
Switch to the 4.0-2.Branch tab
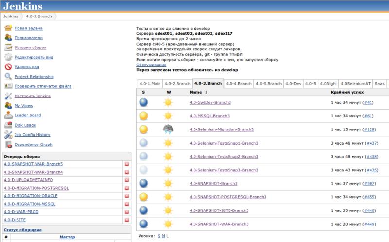[177, 84]
